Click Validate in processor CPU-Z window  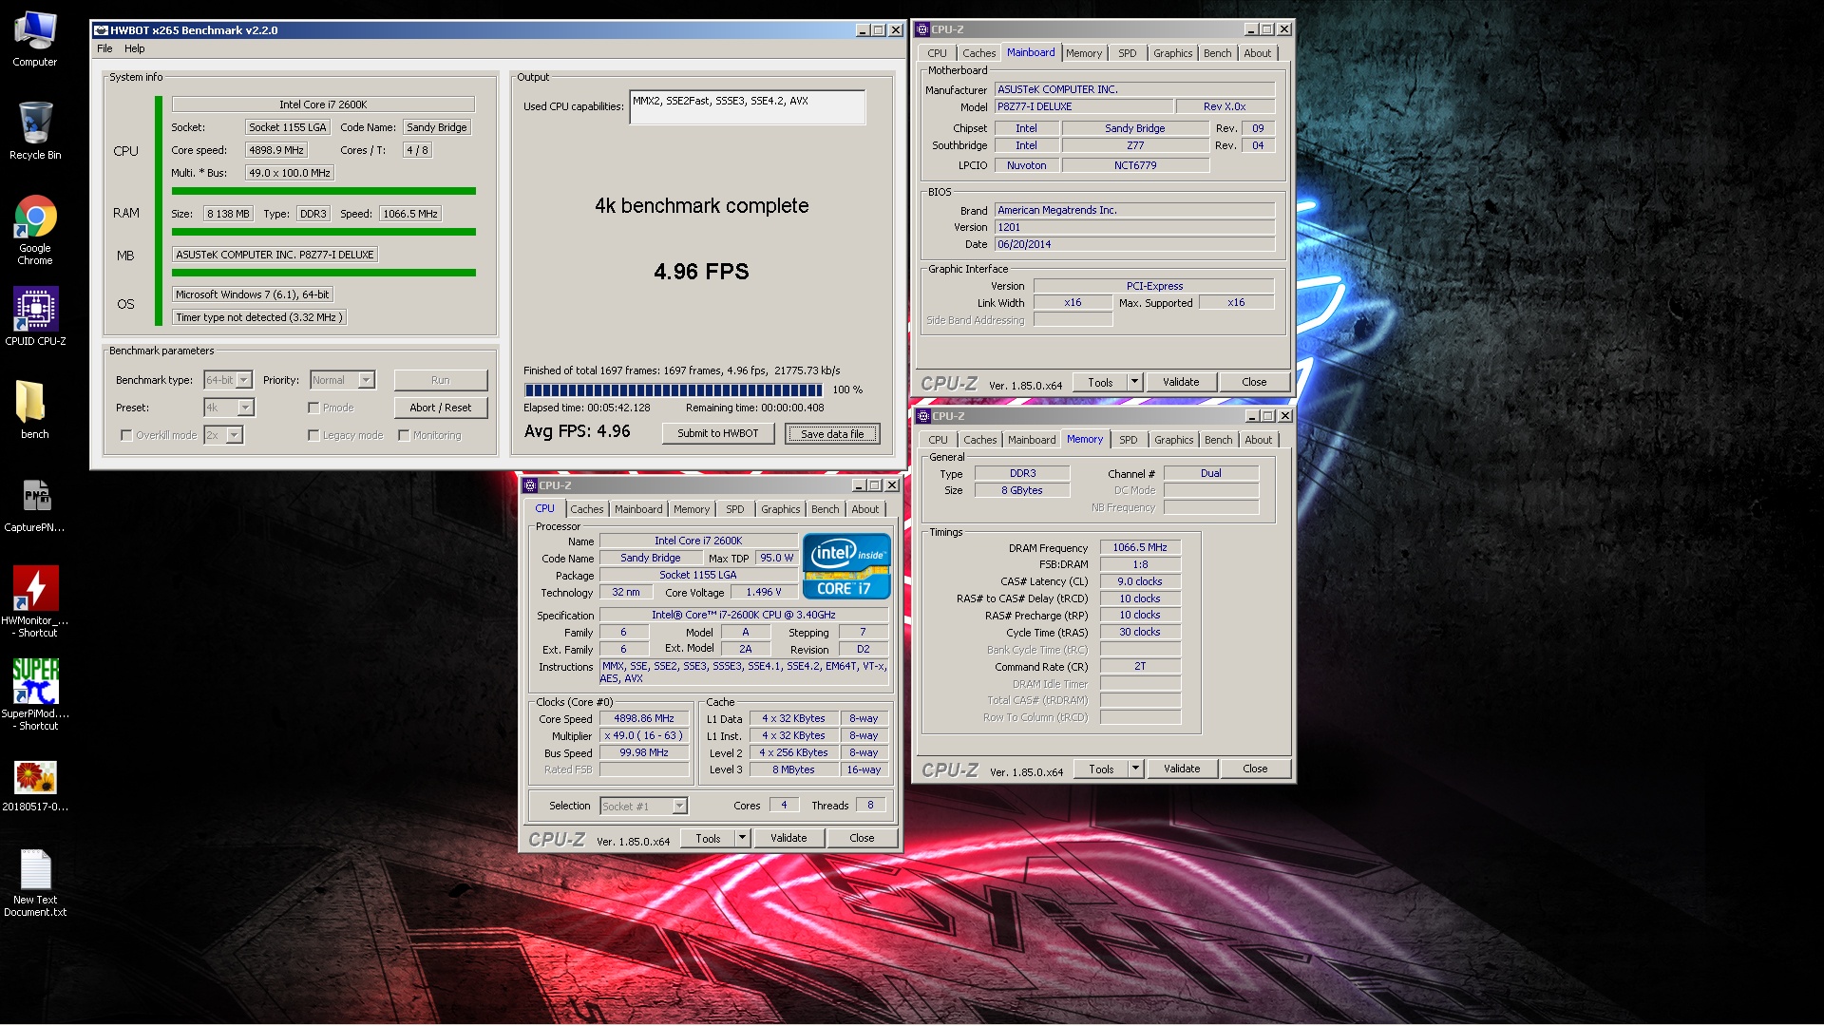[x=788, y=838]
